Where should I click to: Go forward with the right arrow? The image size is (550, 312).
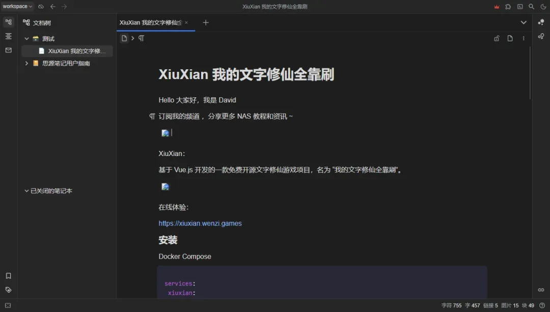(x=64, y=6)
